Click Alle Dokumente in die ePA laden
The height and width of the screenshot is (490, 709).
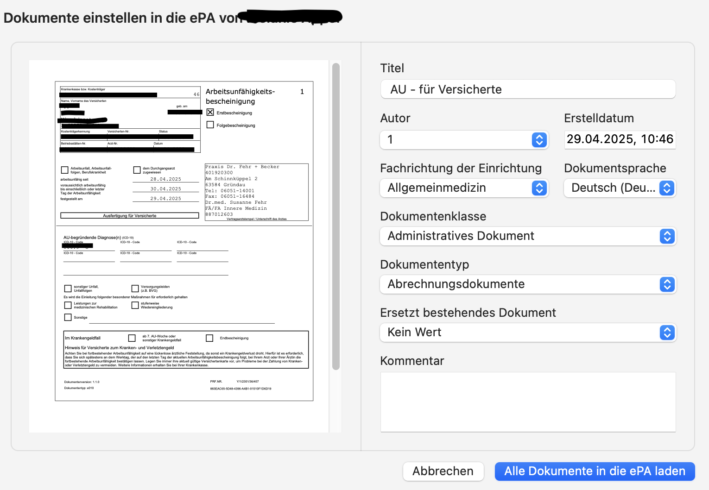pos(595,471)
